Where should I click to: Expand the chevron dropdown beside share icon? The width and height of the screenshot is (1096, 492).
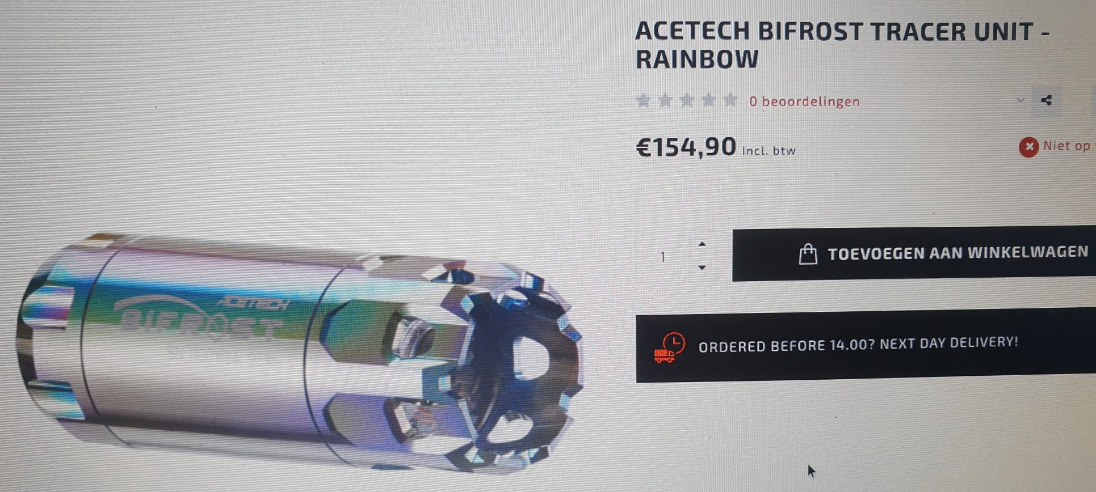pyautogui.click(x=1021, y=100)
